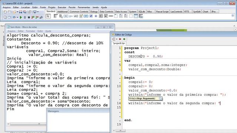The height and width of the screenshot is (133, 237).
Task: Pick the TCheckBox component icon
Action: 91,16
